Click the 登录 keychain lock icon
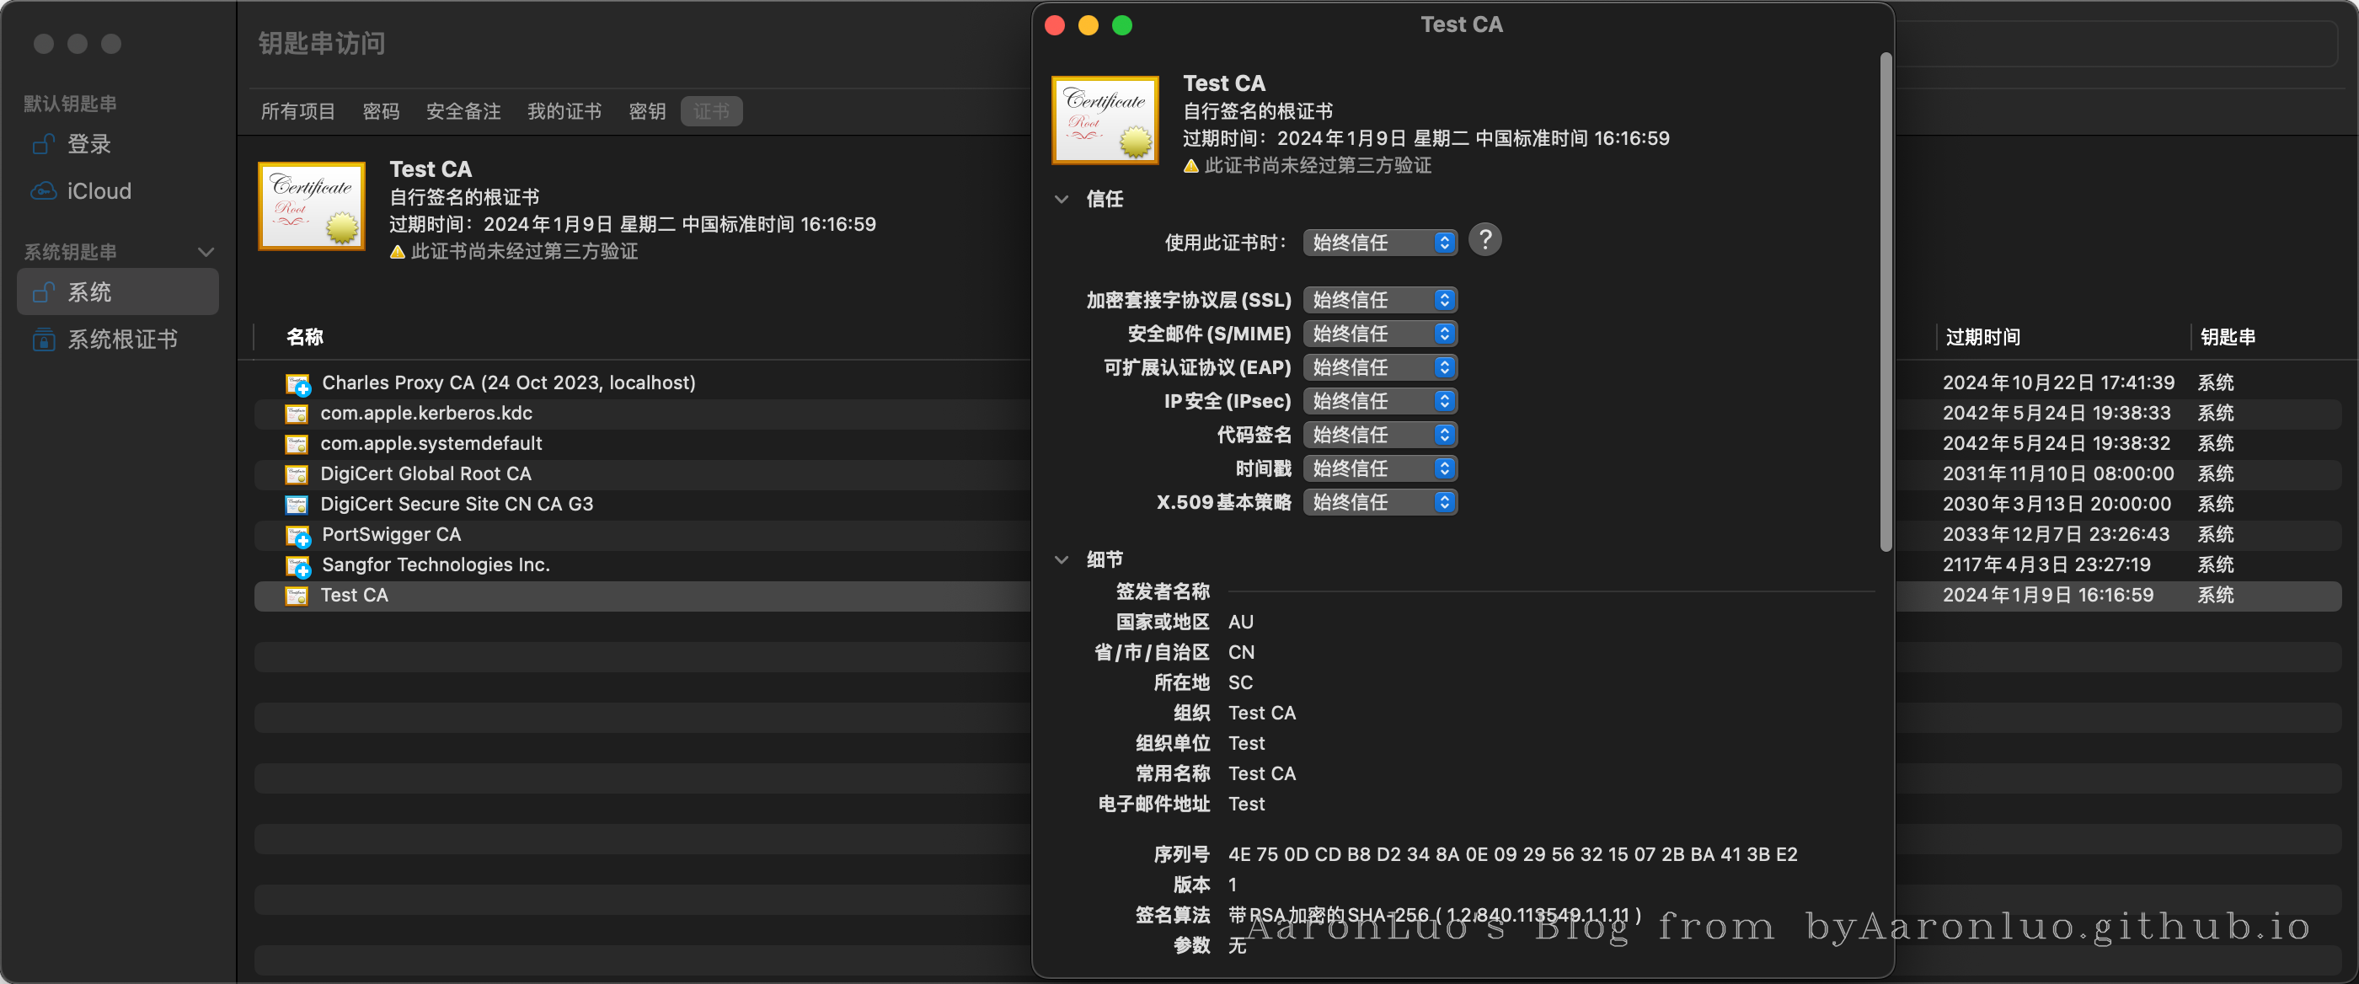The image size is (2359, 984). 43,145
